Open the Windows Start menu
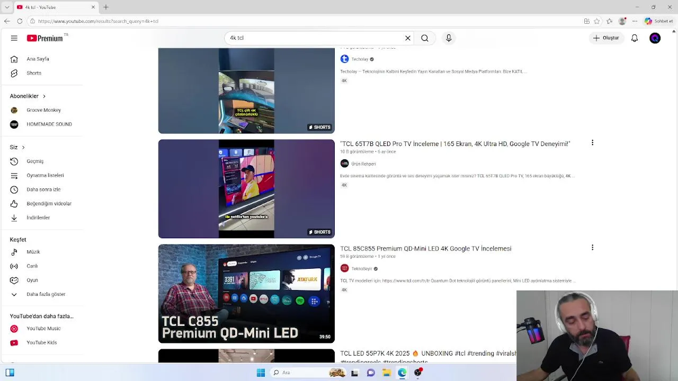 click(261, 373)
